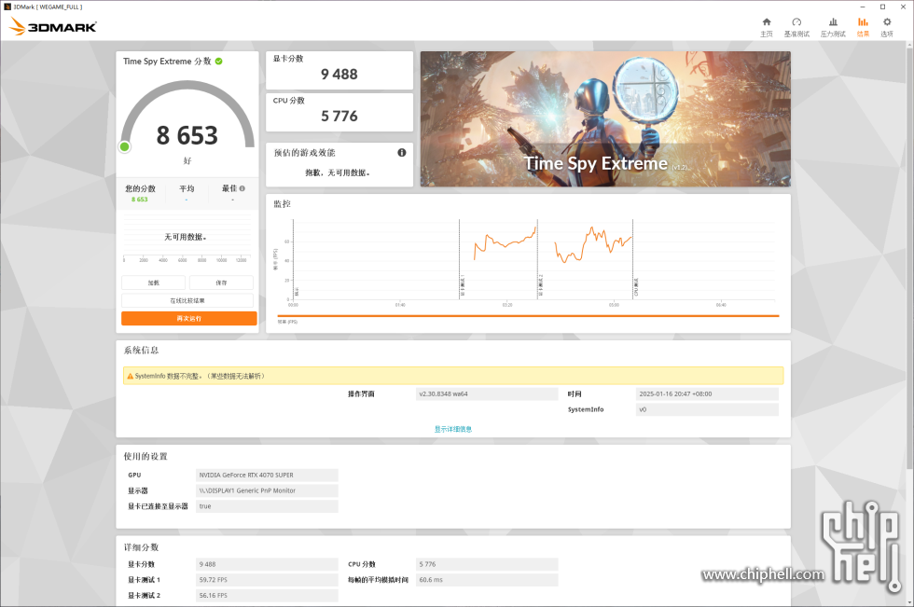
Task: Click 5 776 in the top CPU 分数 card
Action: [339, 116]
